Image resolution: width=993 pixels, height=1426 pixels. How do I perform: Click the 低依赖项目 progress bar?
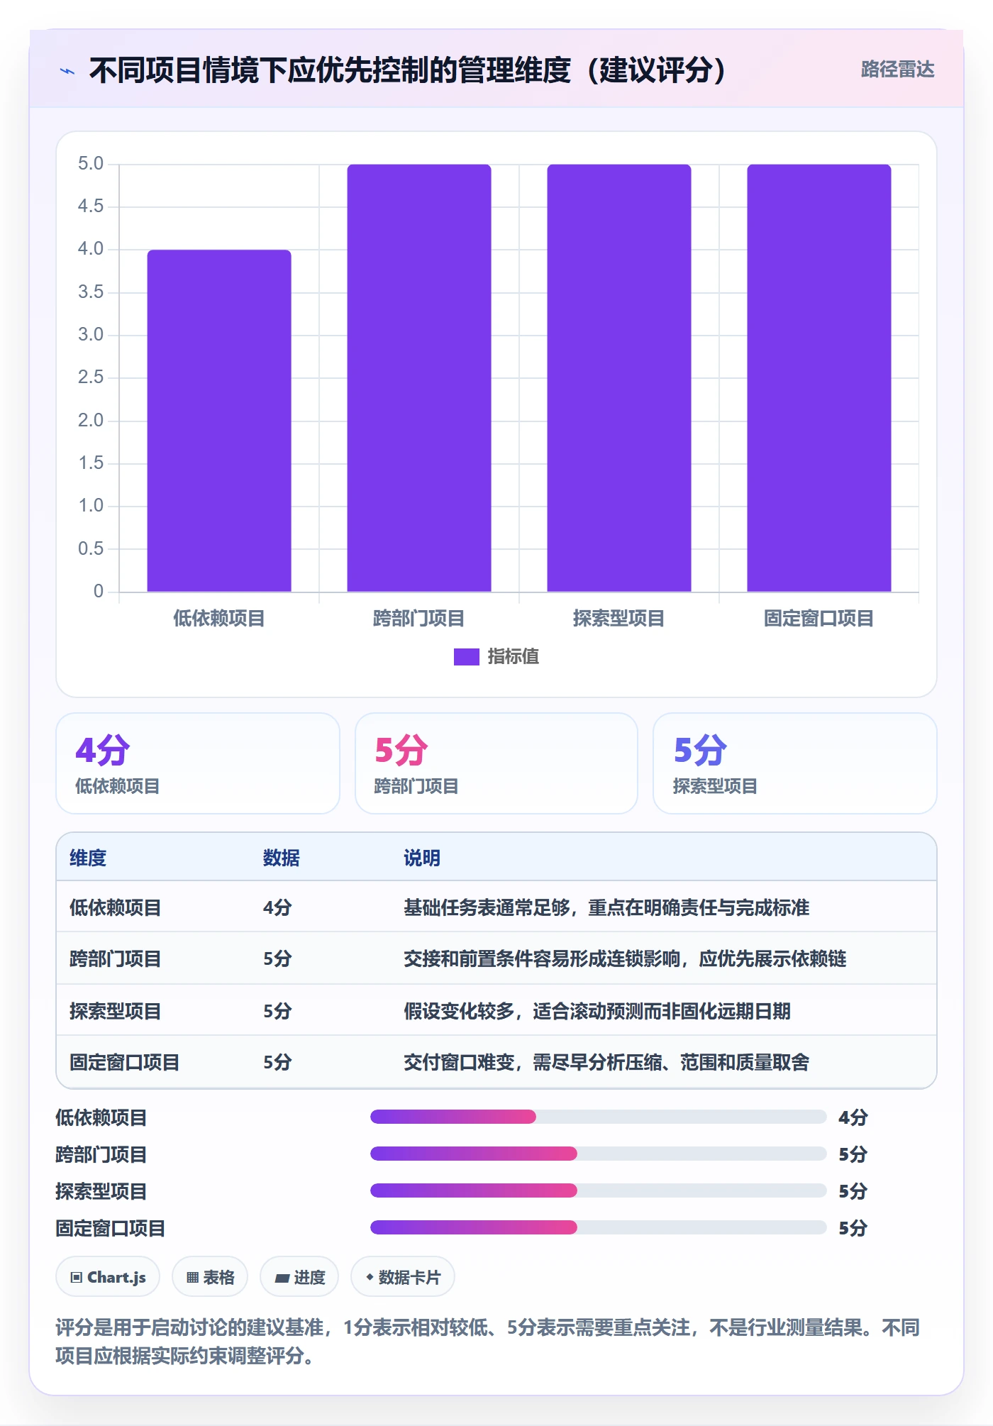599,1117
